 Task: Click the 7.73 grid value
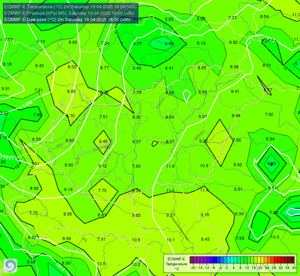point(33,213)
